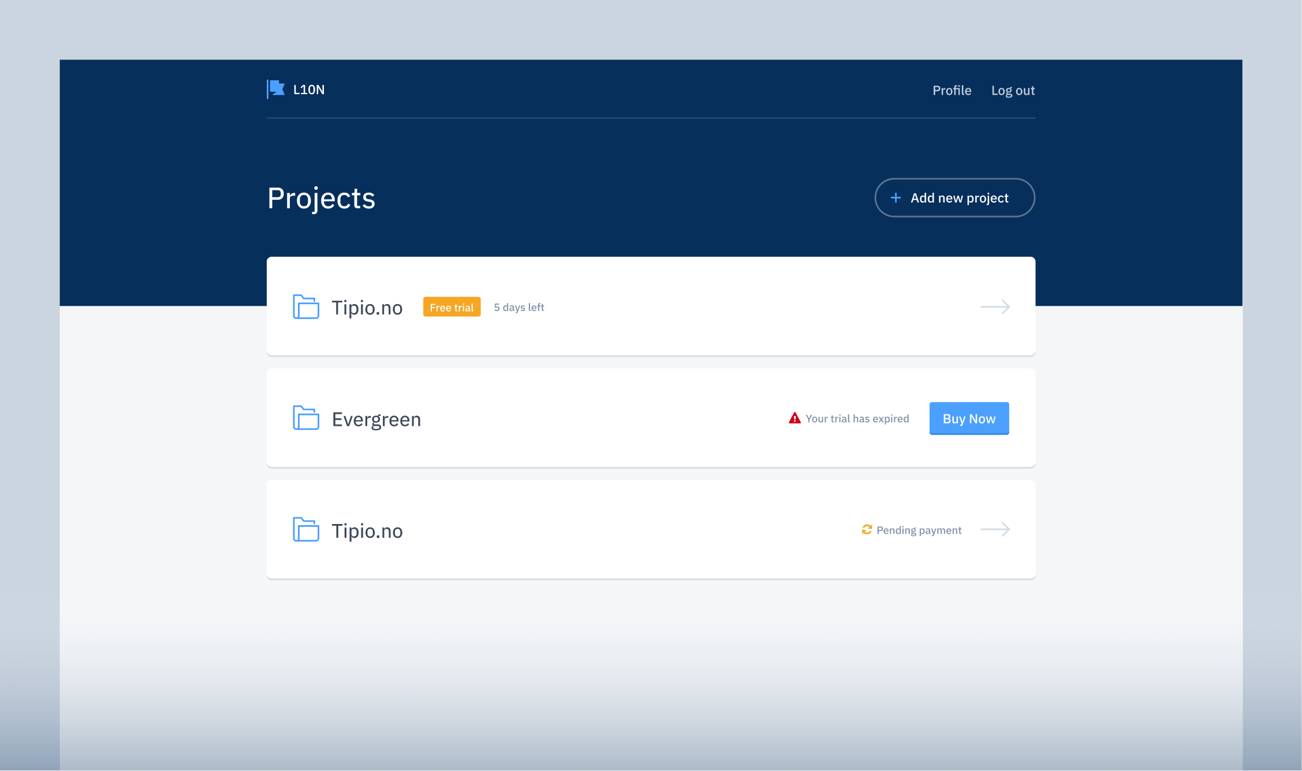Click the L10N flag logo icon
1302x771 pixels.
(276, 89)
